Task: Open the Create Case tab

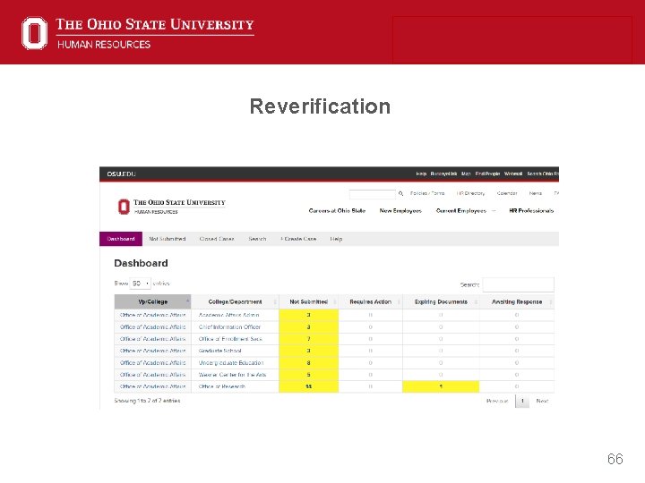Action: click(298, 239)
